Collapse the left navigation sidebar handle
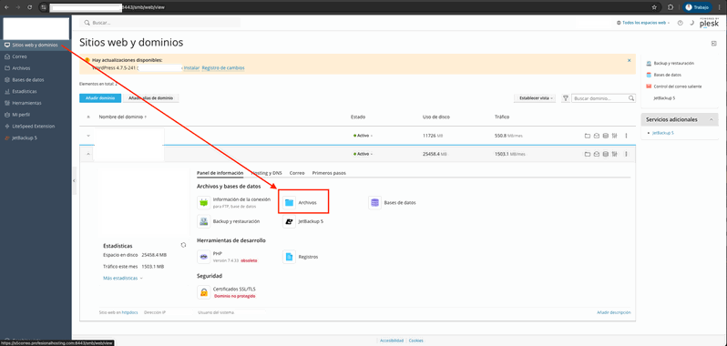727x346 pixels. coord(74,180)
